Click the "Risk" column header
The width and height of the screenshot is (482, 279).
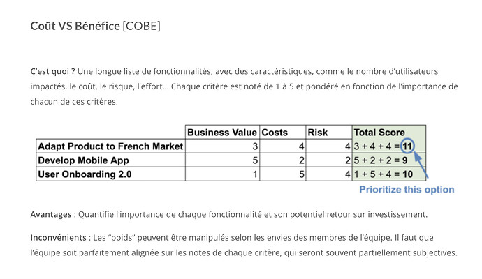coord(318,133)
